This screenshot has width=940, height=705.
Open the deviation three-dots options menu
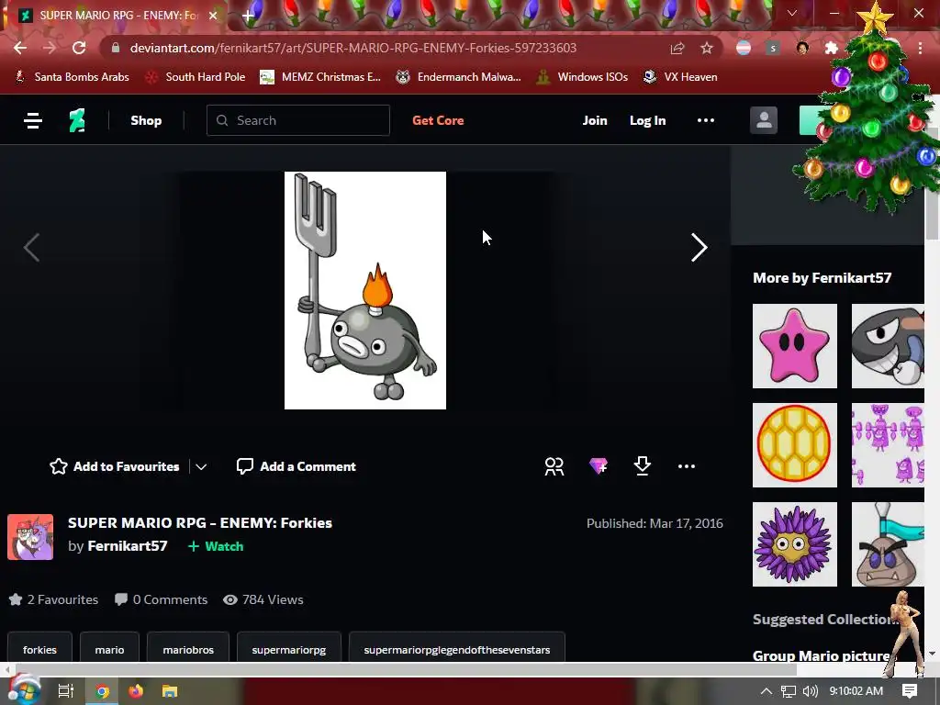(687, 466)
